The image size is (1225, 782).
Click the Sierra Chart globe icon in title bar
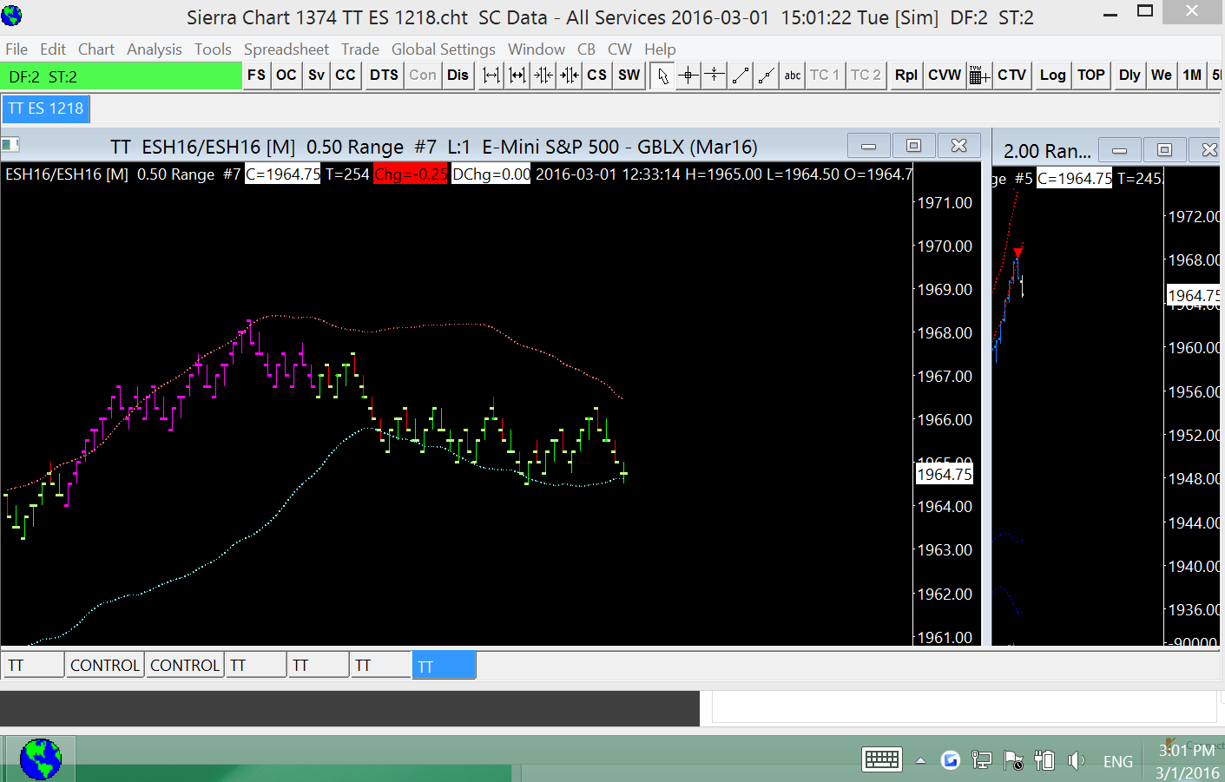(x=12, y=16)
